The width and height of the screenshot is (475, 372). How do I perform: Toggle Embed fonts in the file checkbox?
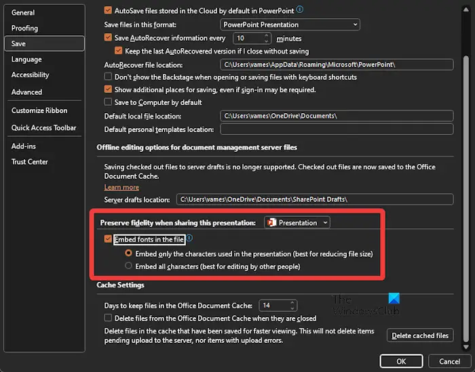tap(108, 239)
